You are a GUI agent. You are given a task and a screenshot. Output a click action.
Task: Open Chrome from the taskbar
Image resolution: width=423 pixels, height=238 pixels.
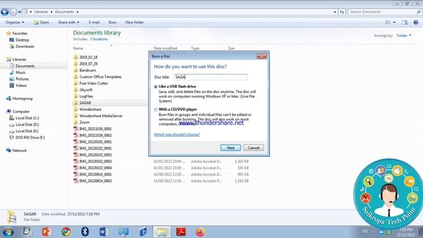coord(66,232)
